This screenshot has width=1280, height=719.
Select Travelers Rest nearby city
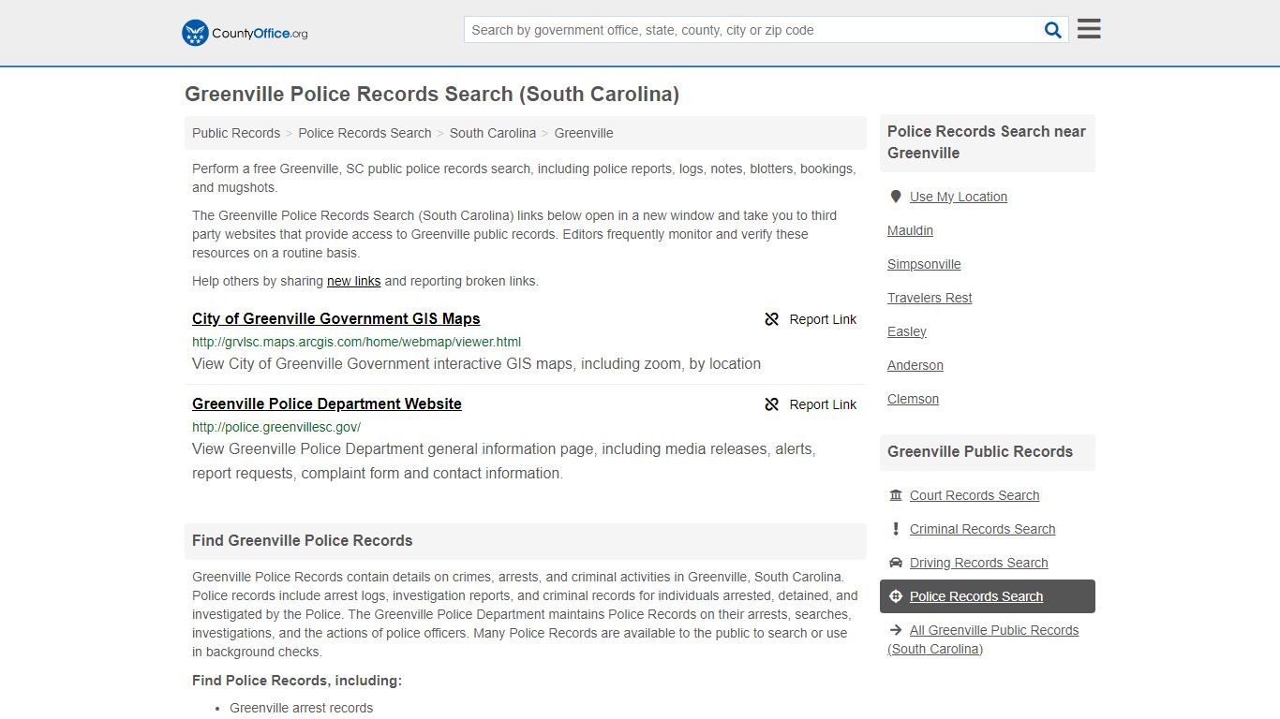(x=930, y=298)
